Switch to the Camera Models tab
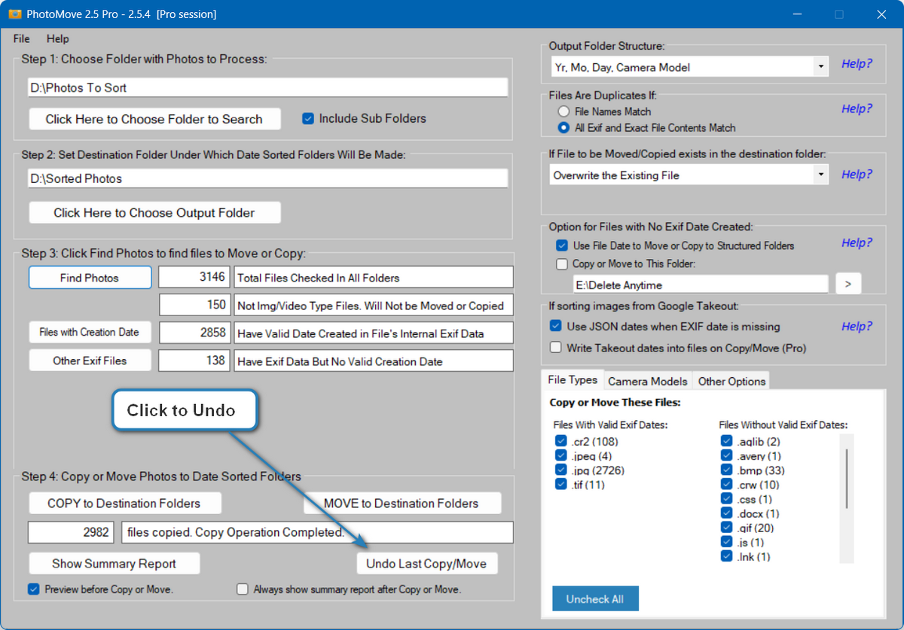This screenshot has height=630, width=904. 648,381
